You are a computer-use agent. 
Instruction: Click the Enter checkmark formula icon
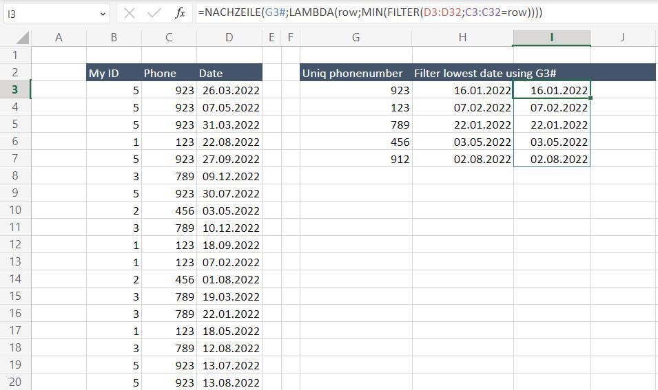click(154, 13)
